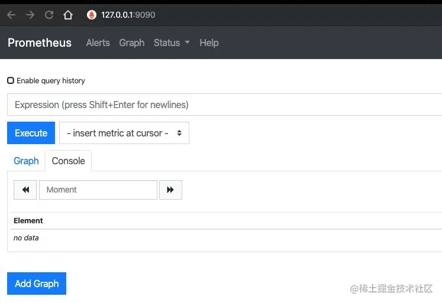The width and height of the screenshot is (442, 303).
Task: Focus the Expression input field
Action: pos(225,105)
